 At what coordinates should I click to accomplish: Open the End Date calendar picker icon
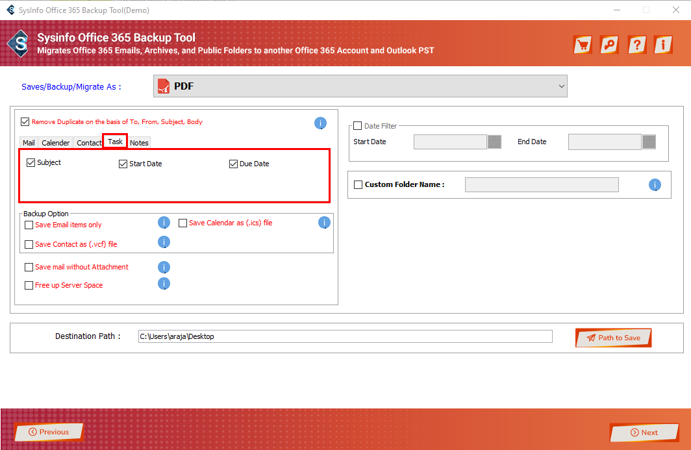tap(649, 142)
